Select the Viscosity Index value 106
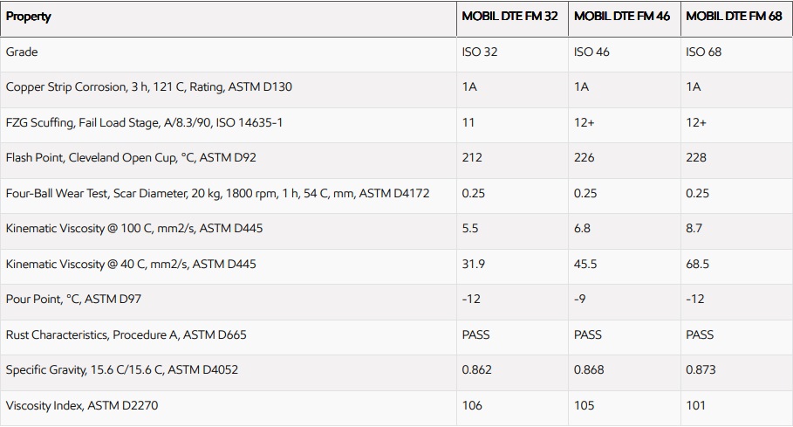 click(472, 405)
